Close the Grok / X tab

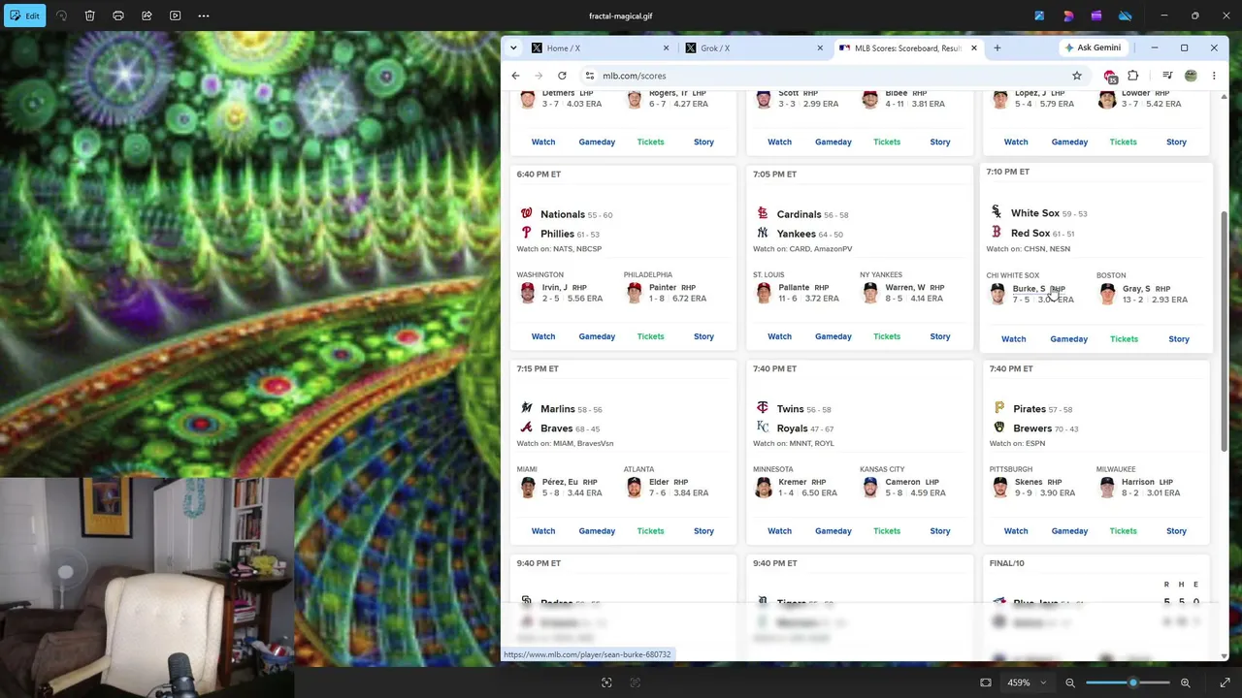point(820,48)
